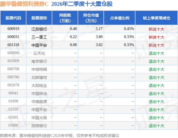Click the 持仓市值(万元) column header
The image size is (178, 138).
(91, 18)
